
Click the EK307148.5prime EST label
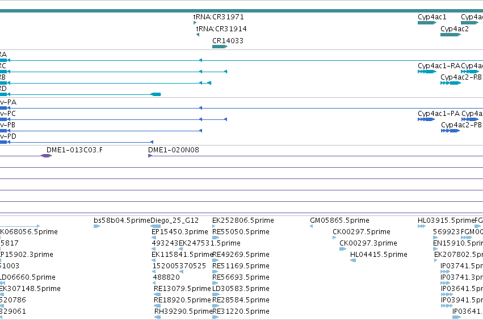pos(30,289)
